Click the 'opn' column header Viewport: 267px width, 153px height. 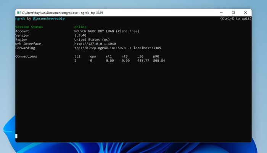point(93,56)
